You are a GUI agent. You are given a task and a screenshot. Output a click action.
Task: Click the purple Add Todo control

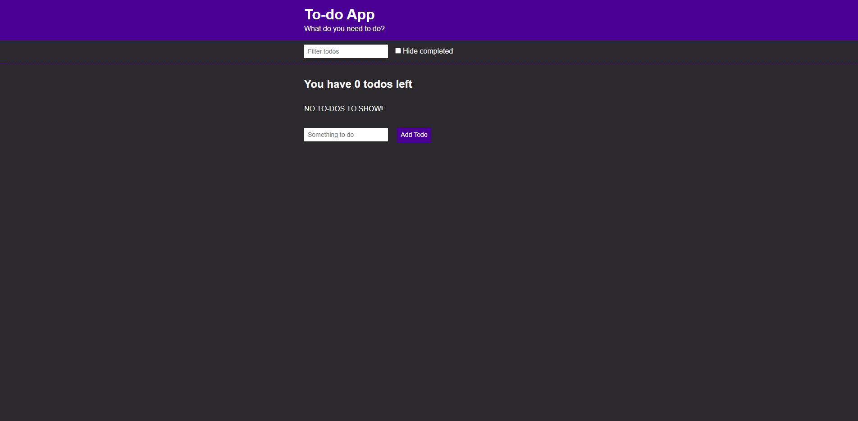[x=414, y=135]
